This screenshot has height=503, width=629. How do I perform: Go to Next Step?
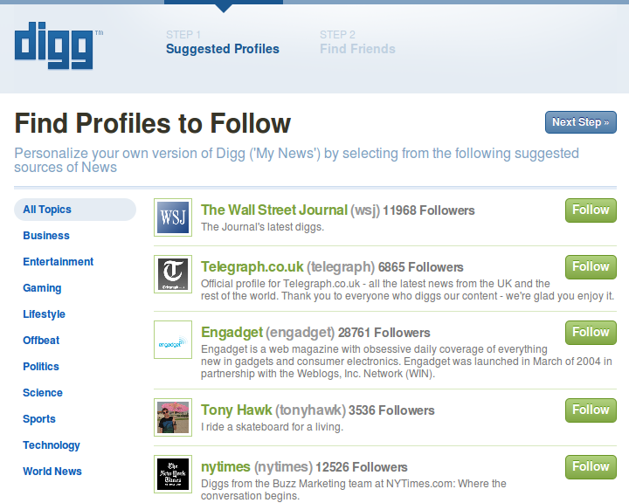click(580, 122)
